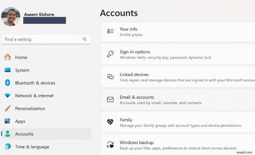
Task: Go to System settings
Action: point(46,70)
